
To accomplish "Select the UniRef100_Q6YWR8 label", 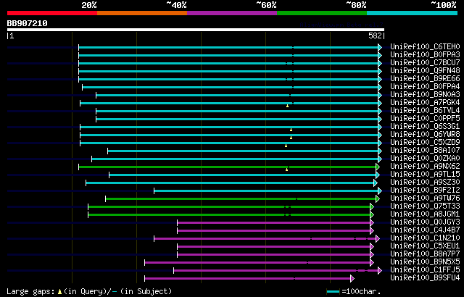I will (x=425, y=135).
